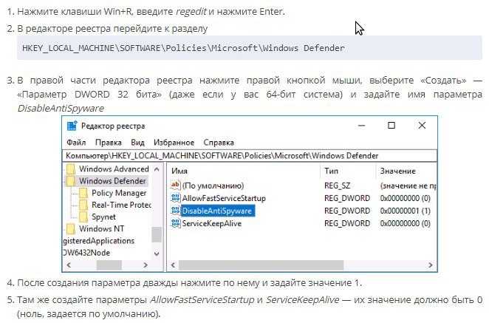Click italic DisableAntiSpyware in step 3 text
Image resolution: width=489 pixels, height=323 pixels.
click(x=61, y=109)
